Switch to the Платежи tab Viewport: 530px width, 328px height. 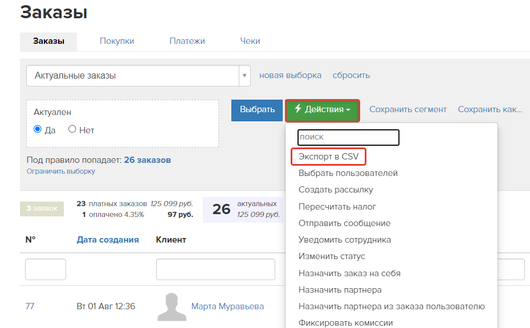[x=187, y=41]
